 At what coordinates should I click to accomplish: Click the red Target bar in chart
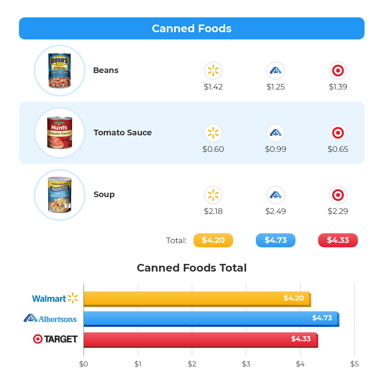click(x=200, y=340)
